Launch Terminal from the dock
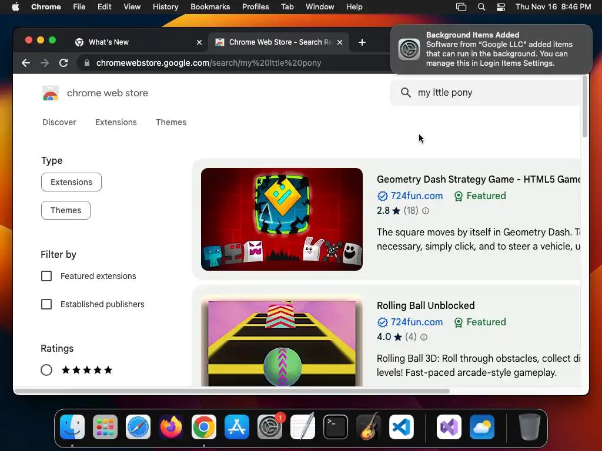Image resolution: width=602 pixels, height=451 pixels. coord(336,427)
